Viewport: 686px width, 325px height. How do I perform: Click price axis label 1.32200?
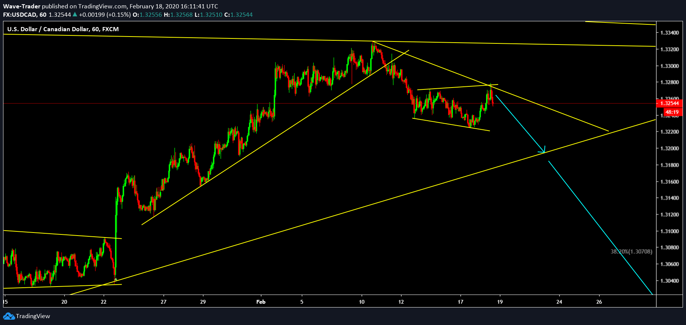[x=670, y=132]
